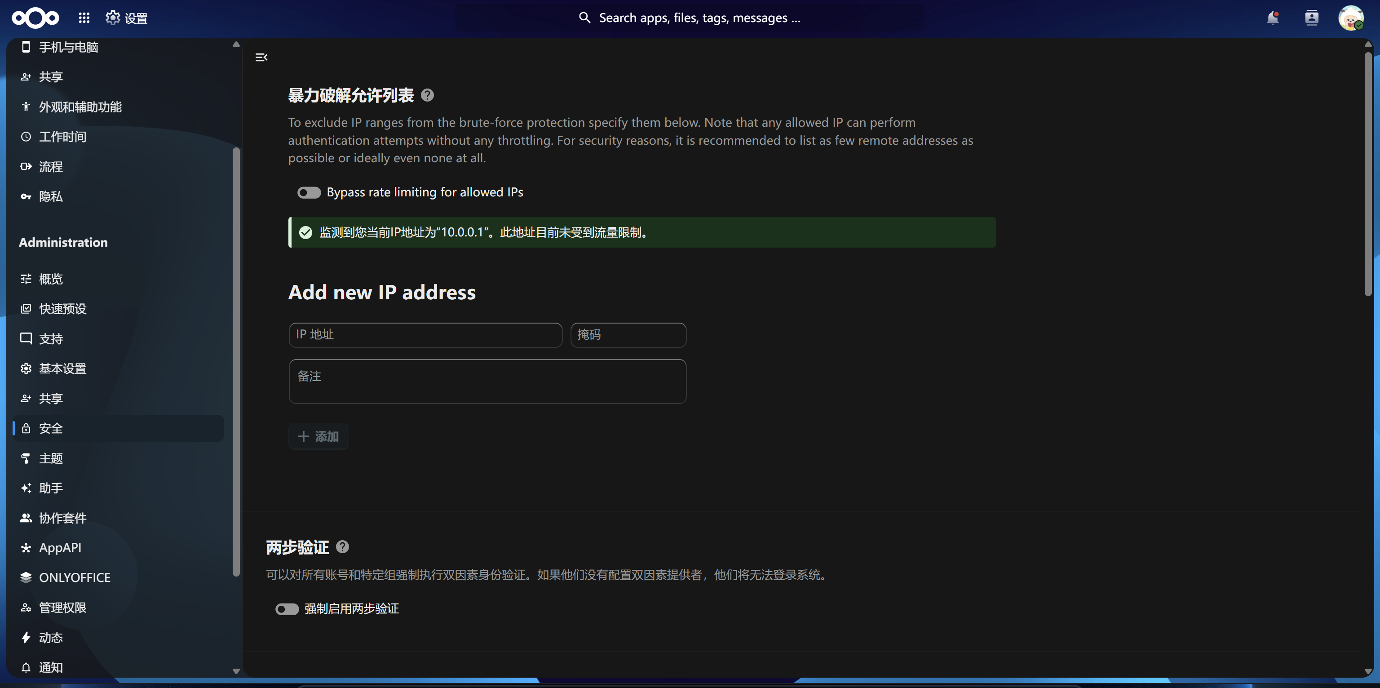The height and width of the screenshot is (688, 1380).
Task: Show help icon next to 两步验证
Action: [x=342, y=546]
